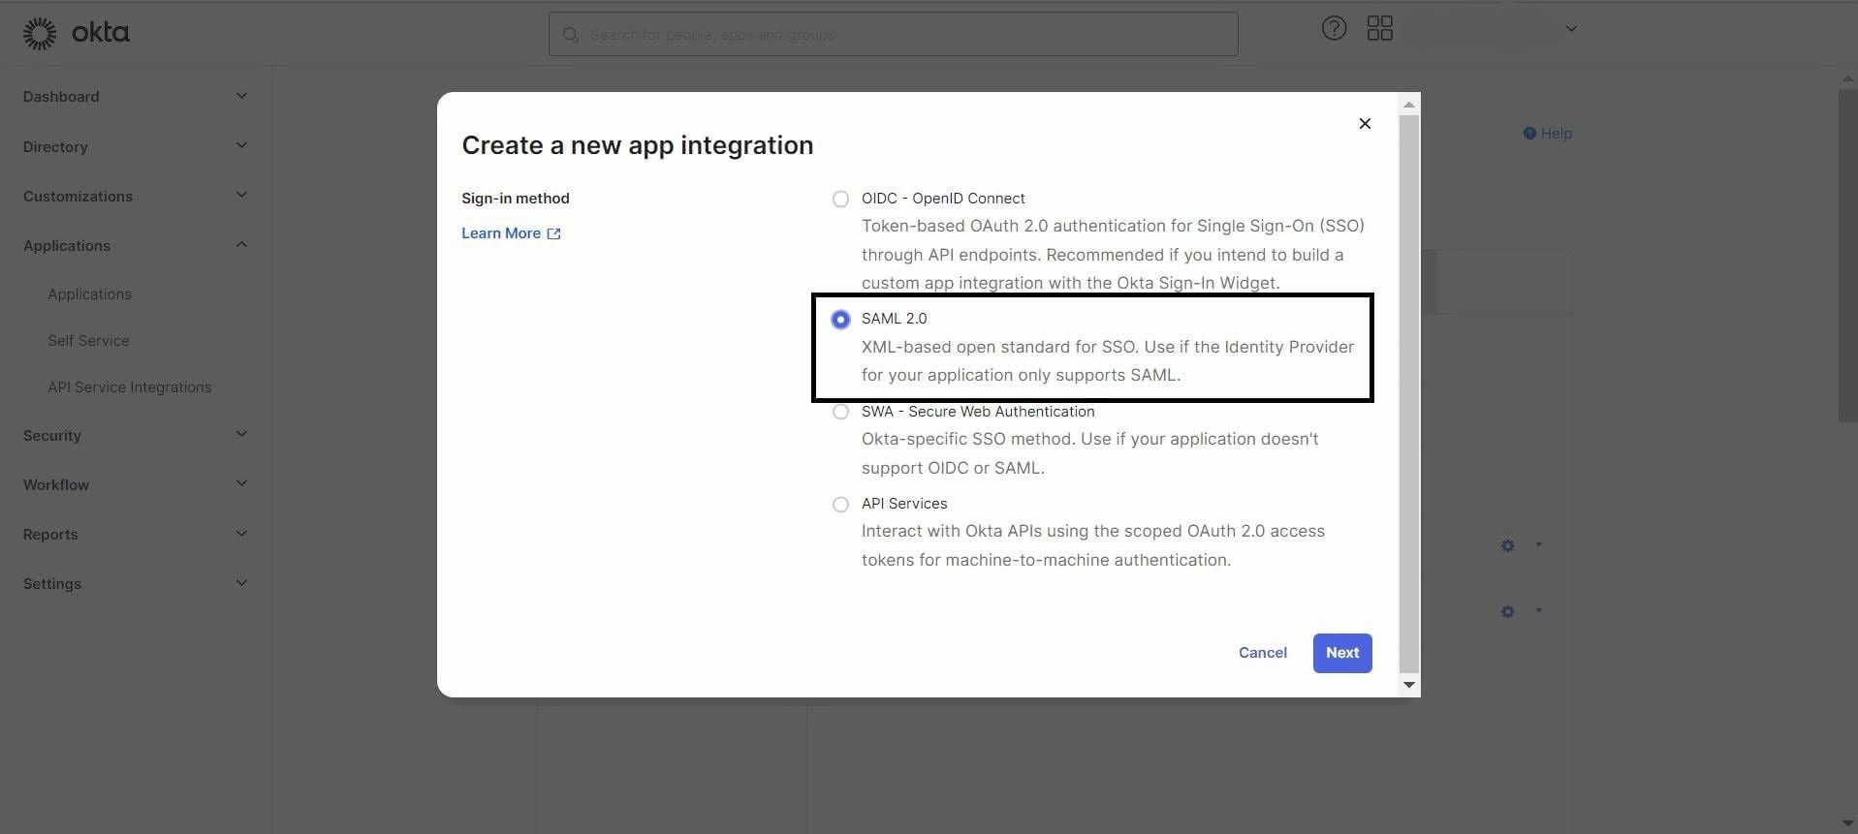Click the upper gear settings icon
The height and width of the screenshot is (834, 1858).
[1507, 546]
